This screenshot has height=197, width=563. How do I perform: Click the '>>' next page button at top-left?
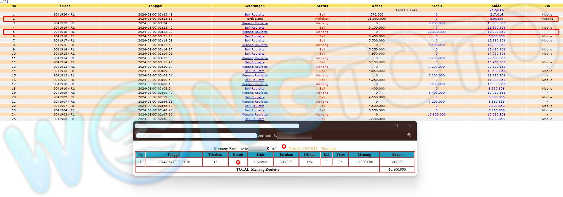[x=4, y=1]
